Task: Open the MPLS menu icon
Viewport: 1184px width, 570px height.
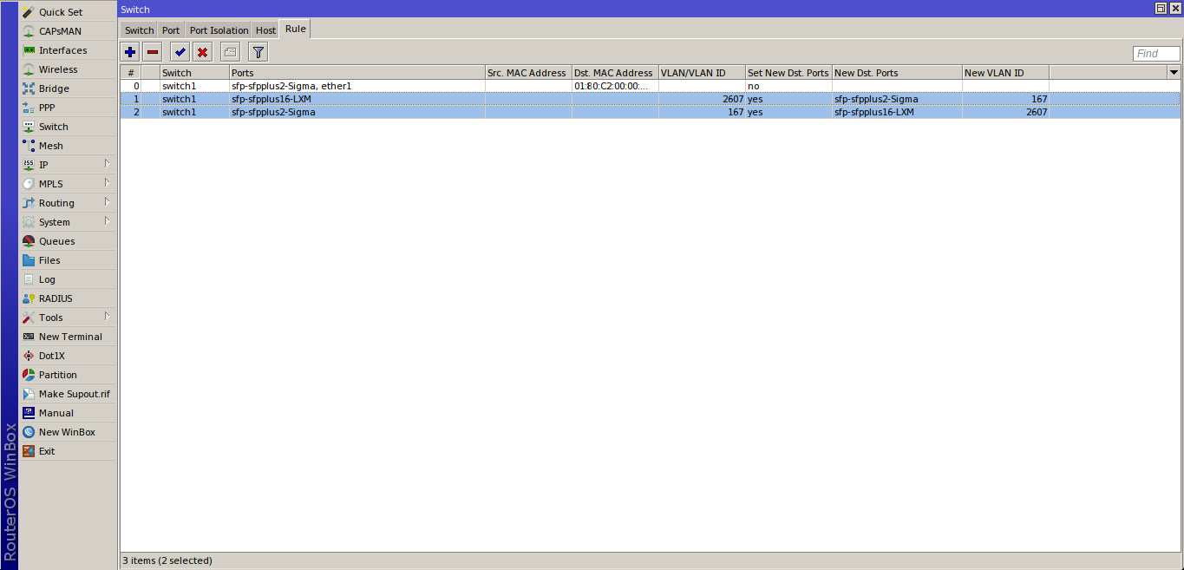Action: pyautogui.click(x=29, y=184)
